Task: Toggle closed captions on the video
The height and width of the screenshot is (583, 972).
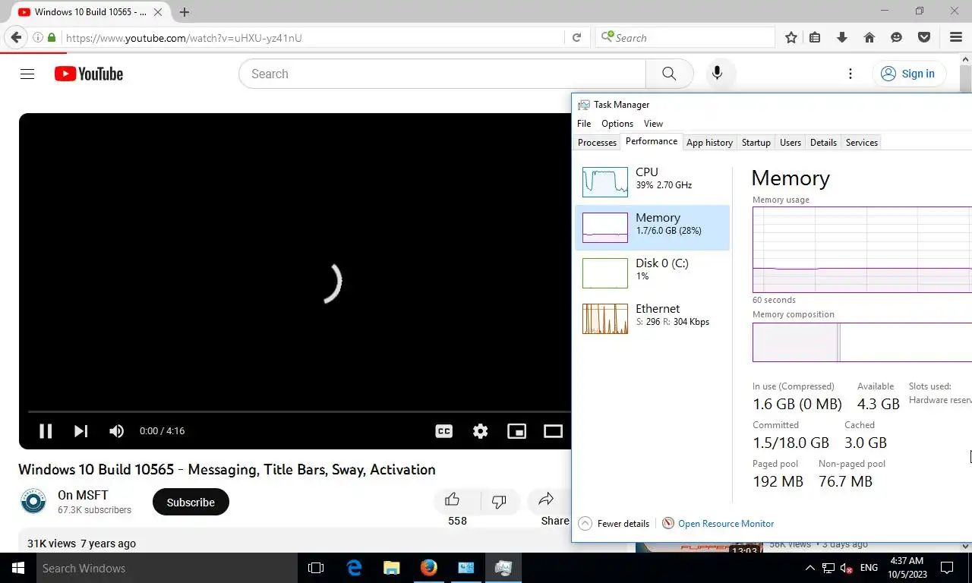Action: (x=443, y=431)
